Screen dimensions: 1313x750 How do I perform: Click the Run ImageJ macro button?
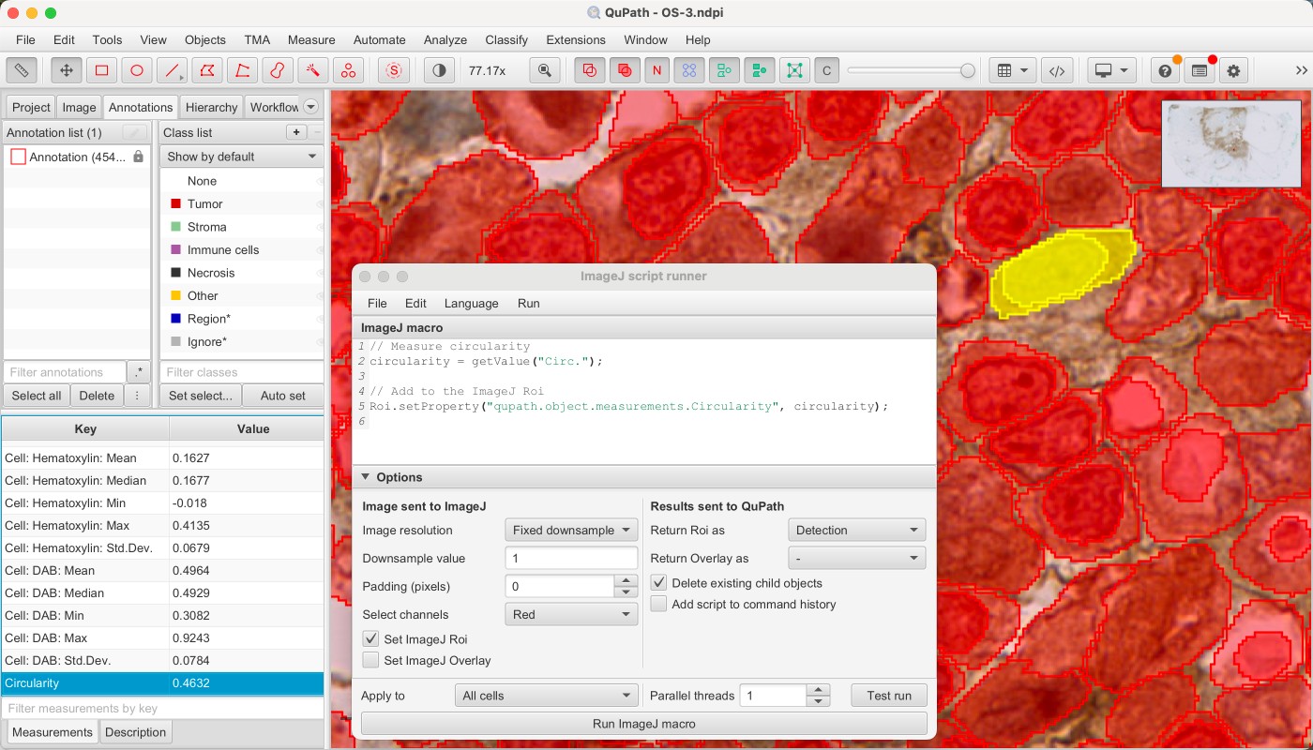644,724
